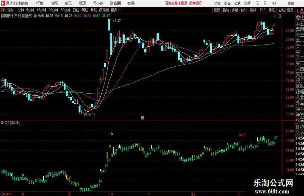304x196 pixels.
Task: Click the MA10: 40.26 indicator value
Action: point(63,16)
